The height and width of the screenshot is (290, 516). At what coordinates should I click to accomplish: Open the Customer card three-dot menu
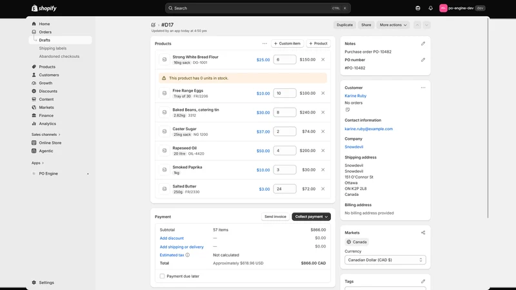coord(423,88)
